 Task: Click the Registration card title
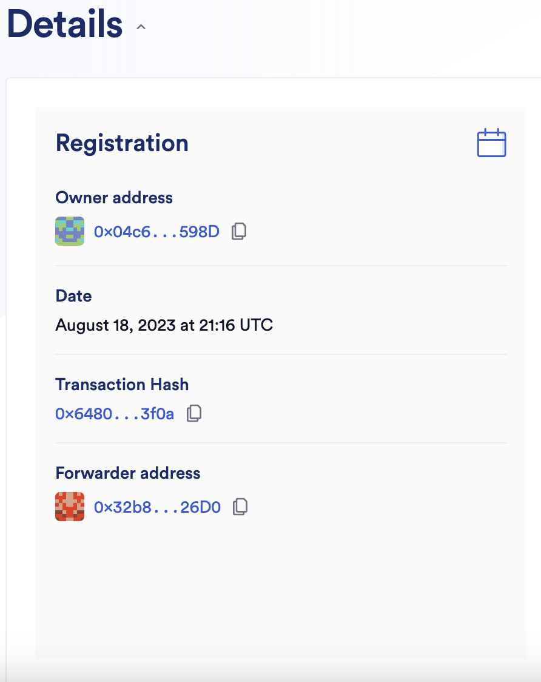[122, 143]
